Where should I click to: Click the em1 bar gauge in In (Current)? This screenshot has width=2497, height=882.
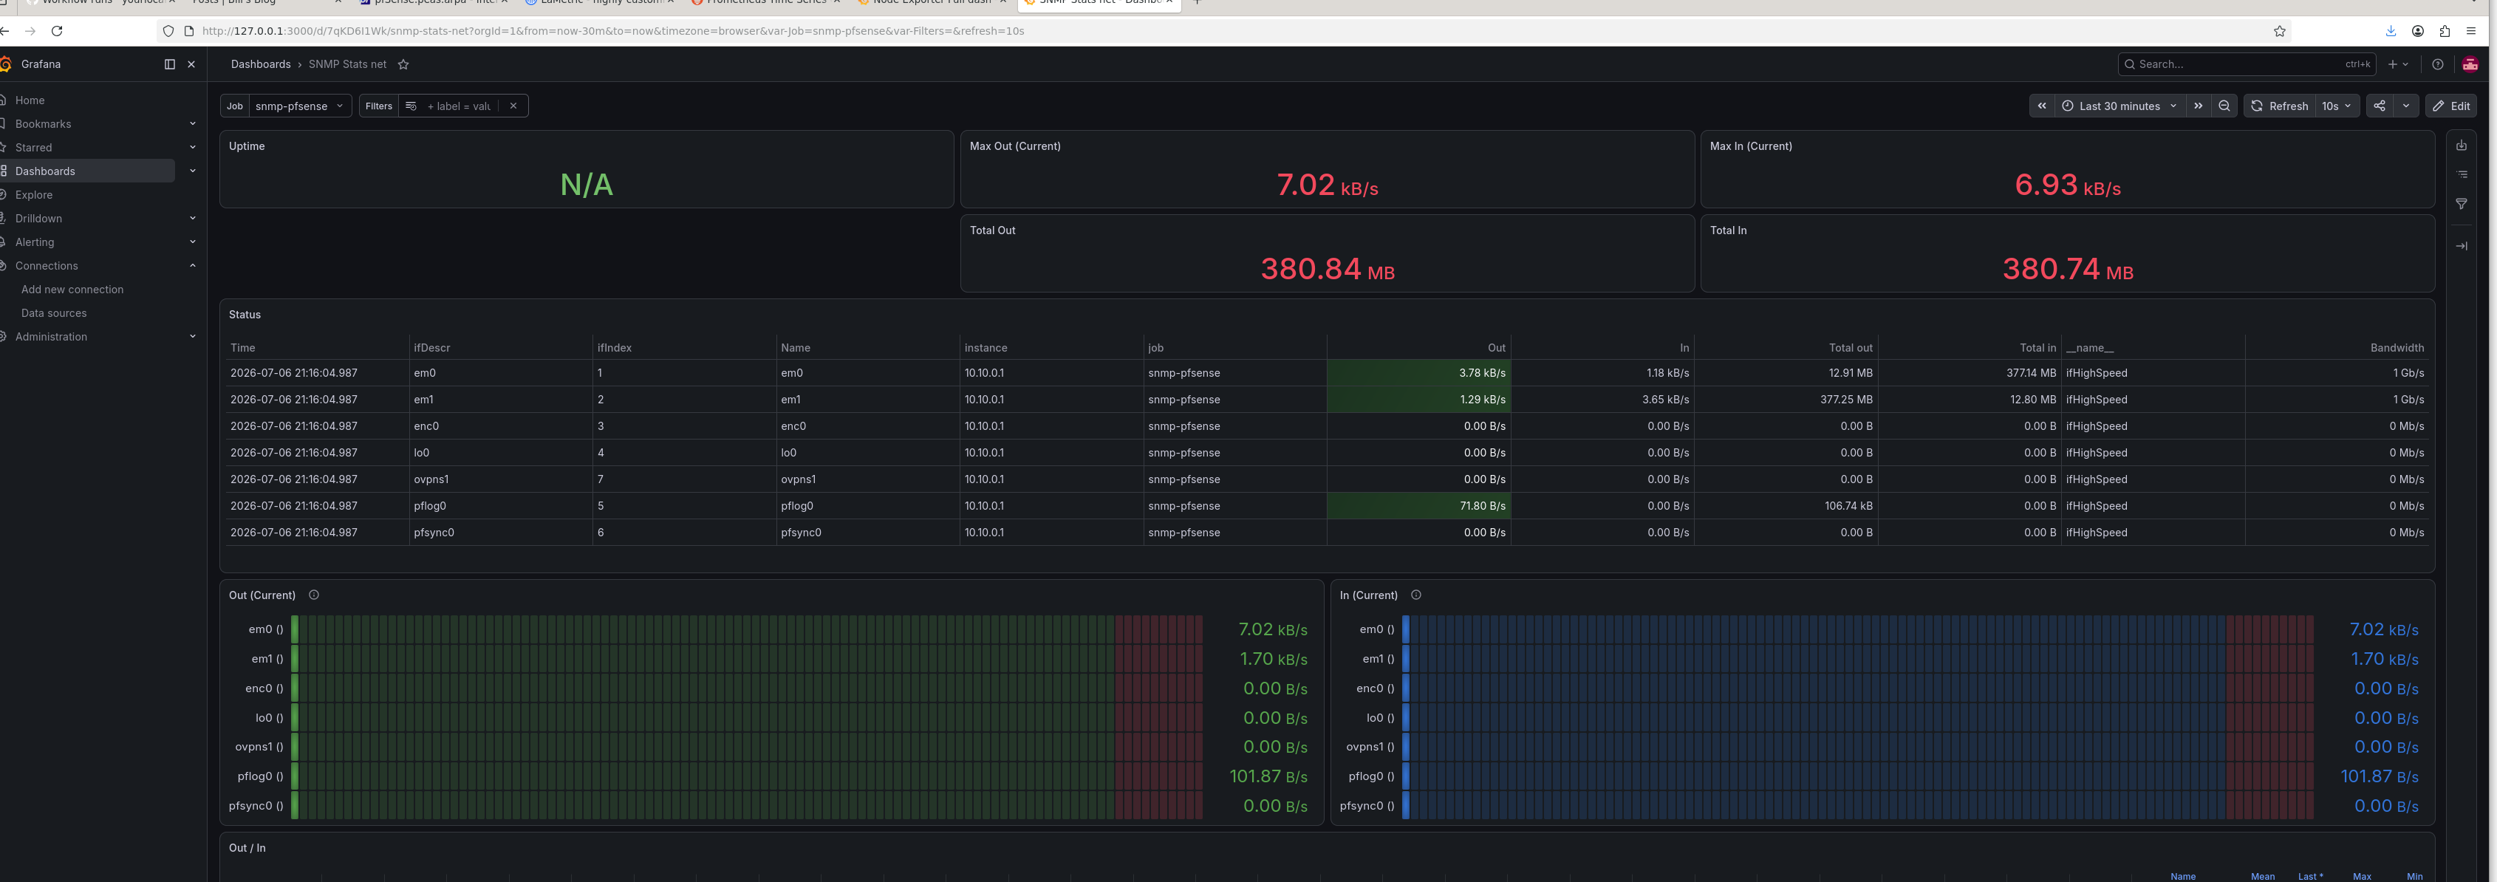[1858, 659]
